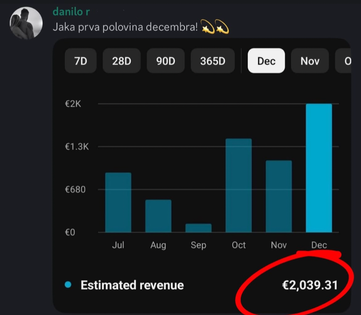
Task: Click the Jul revenue bar
Action: click(118, 203)
